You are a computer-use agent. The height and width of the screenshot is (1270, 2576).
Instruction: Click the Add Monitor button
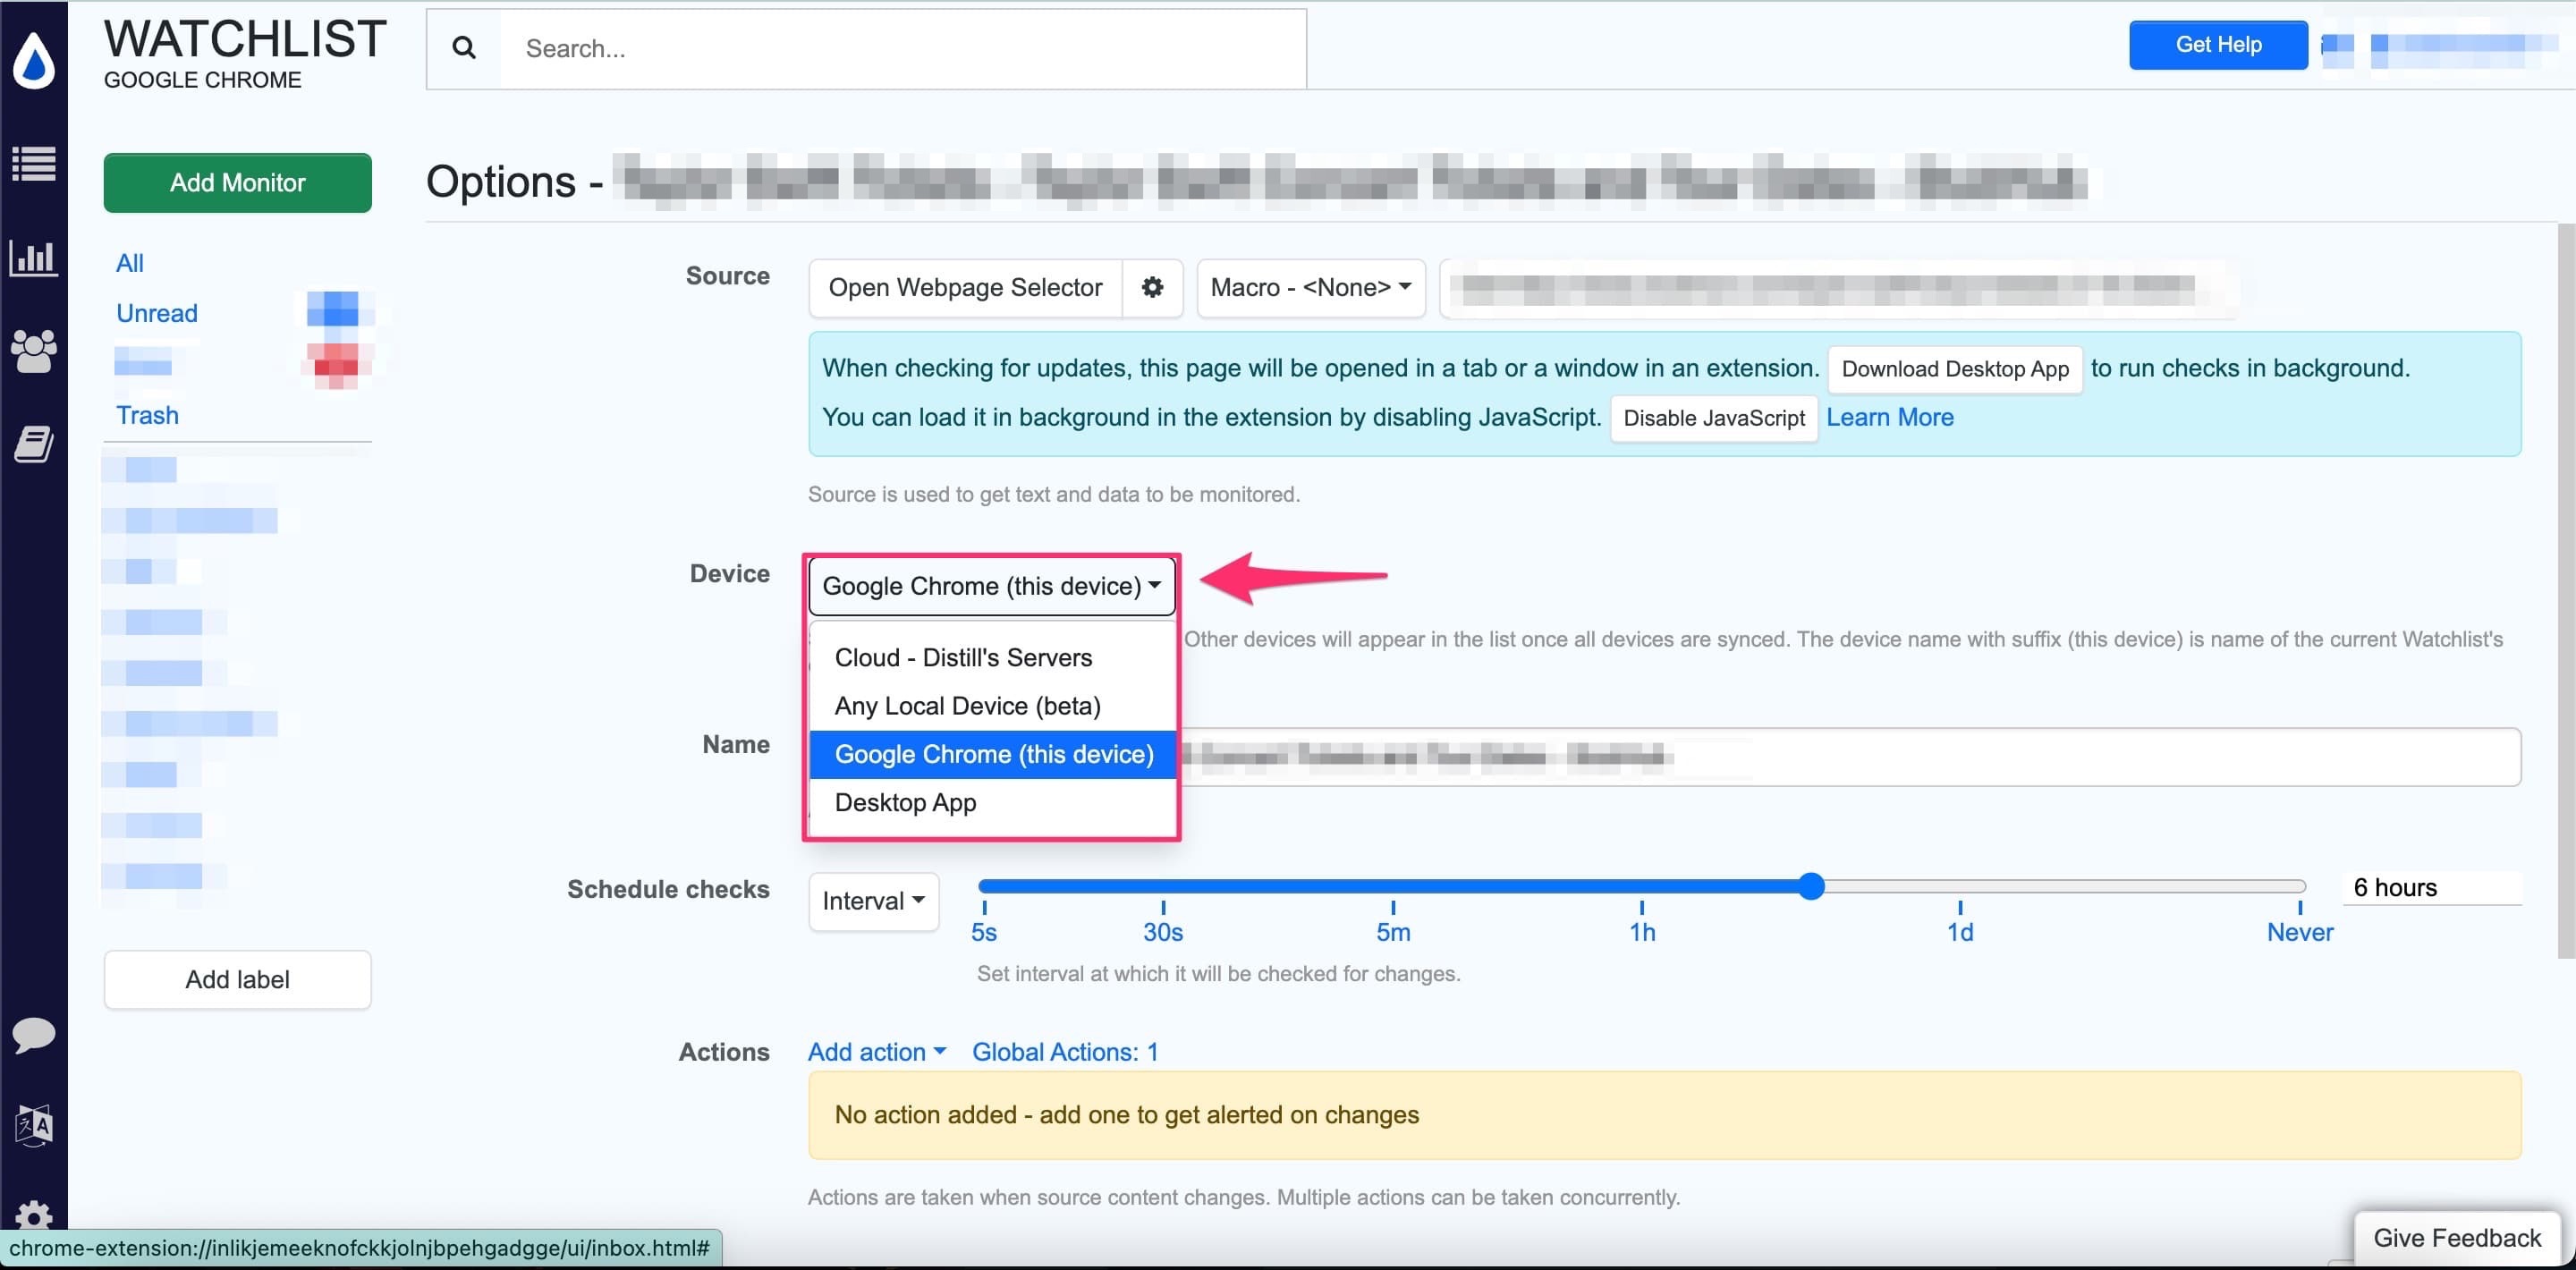[237, 182]
